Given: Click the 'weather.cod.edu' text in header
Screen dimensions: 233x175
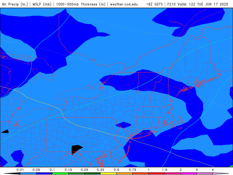Looking at the screenshot, I should point(124,4).
